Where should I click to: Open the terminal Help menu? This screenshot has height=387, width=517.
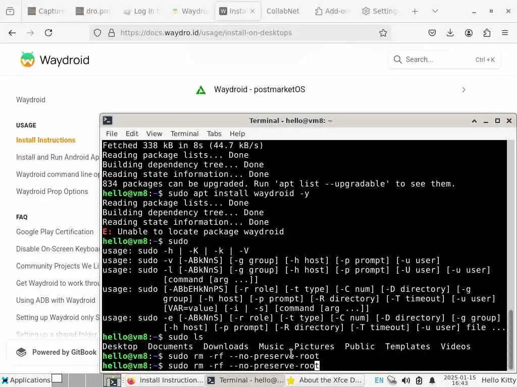[237, 134]
